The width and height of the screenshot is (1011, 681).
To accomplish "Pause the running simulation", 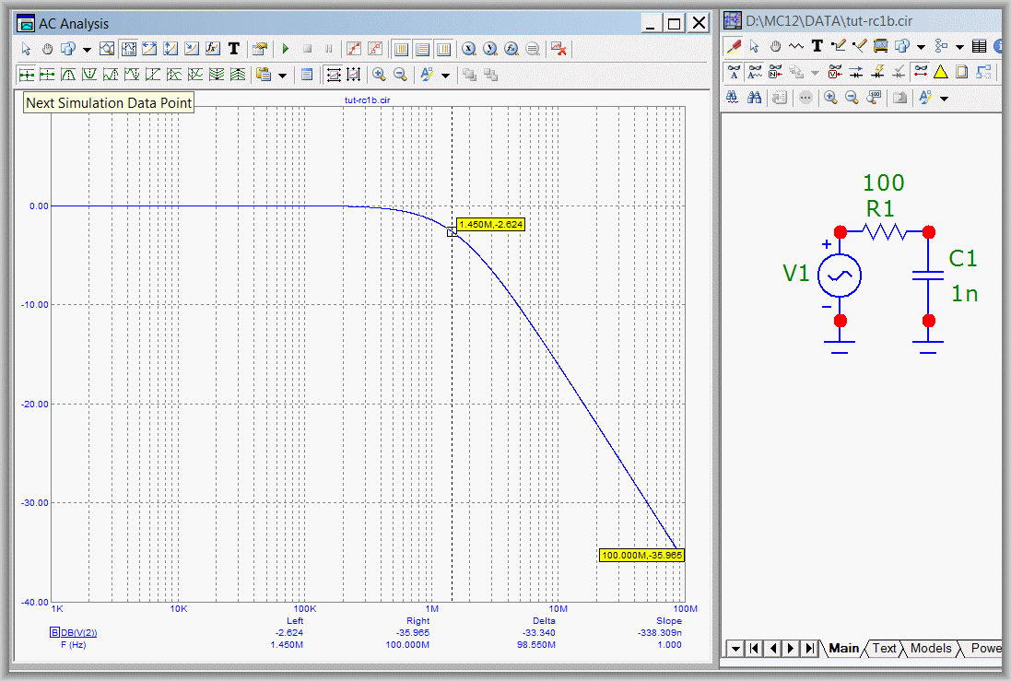I will tap(328, 48).
